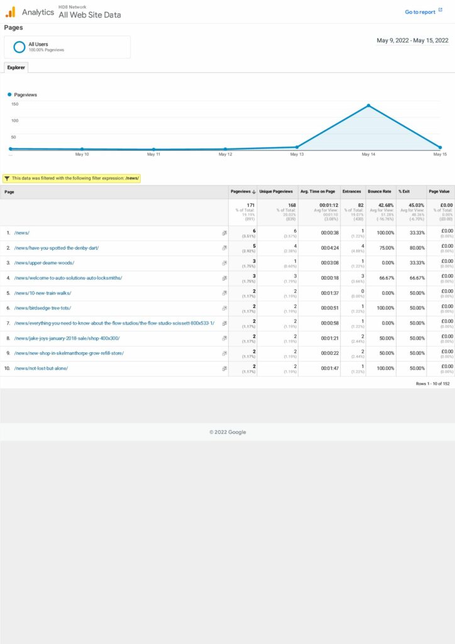Sort table by Bounce Rate column
The width and height of the screenshot is (455, 644).
tap(378, 192)
